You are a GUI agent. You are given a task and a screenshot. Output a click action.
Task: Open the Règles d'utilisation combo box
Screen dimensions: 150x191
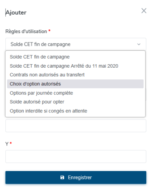(76, 44)
